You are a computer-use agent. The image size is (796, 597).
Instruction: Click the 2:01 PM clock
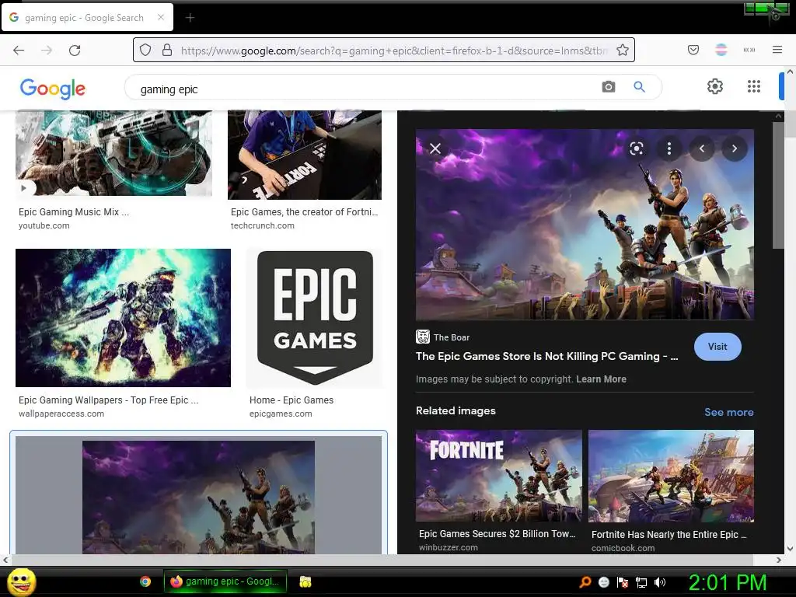728,582
